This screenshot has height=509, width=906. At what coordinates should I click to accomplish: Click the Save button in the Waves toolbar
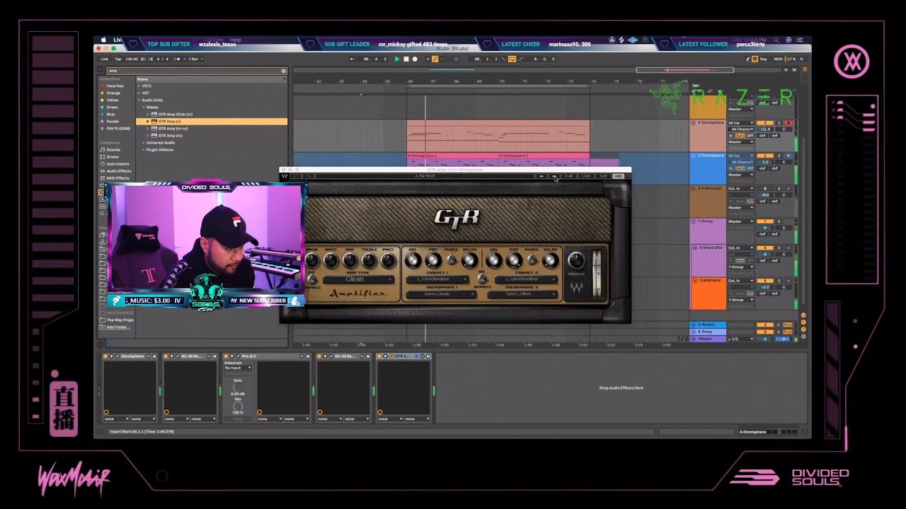pos(602,176)
